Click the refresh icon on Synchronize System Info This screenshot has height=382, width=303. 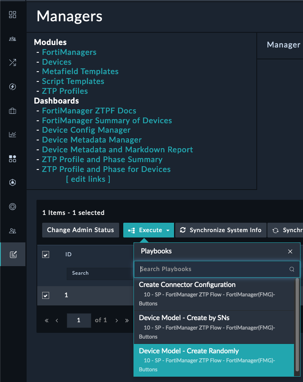(x=183, y=230)
